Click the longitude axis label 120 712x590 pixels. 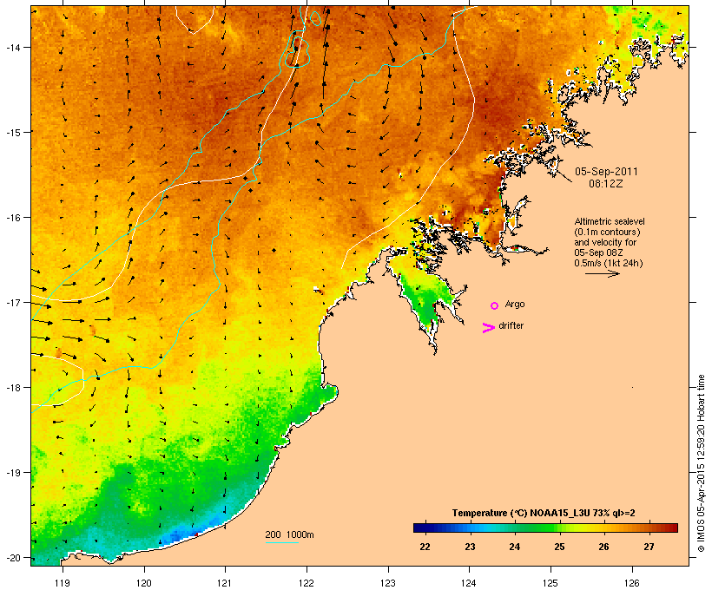click(144, 583)
